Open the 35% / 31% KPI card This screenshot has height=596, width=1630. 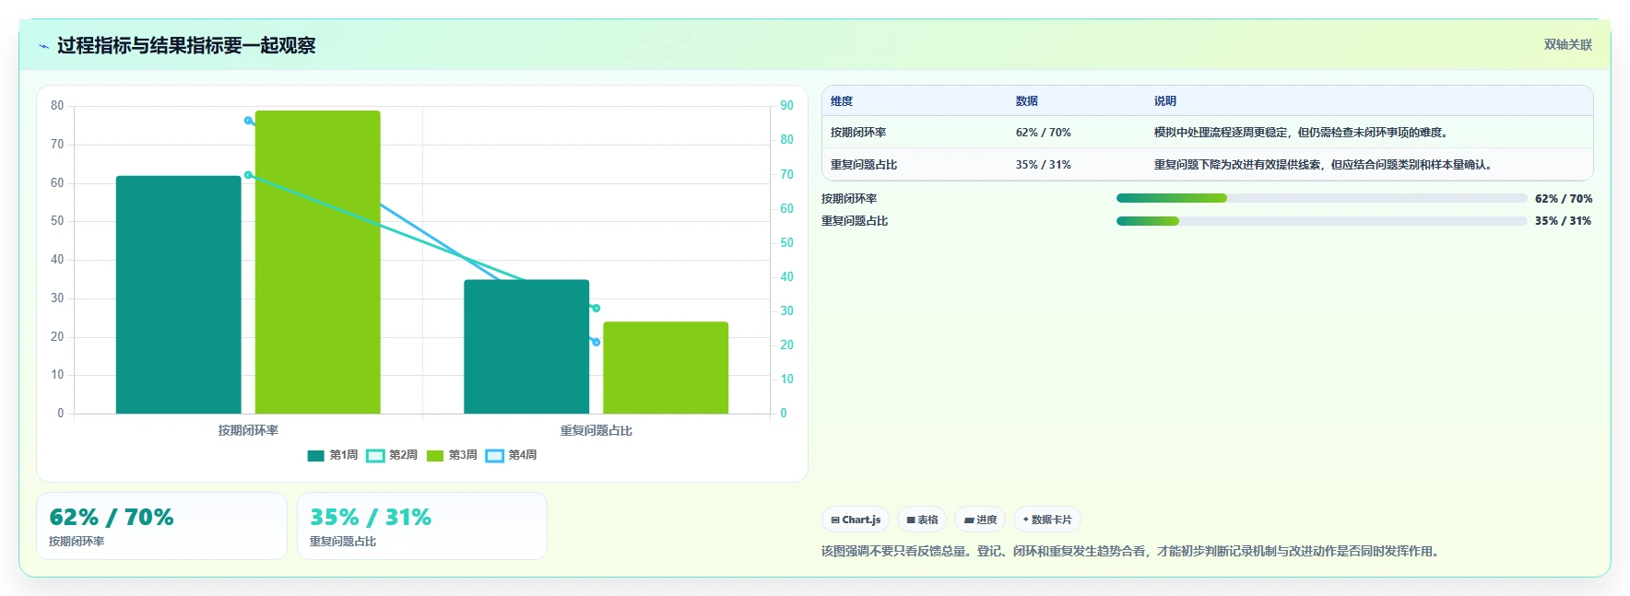pyautogui.click(x=422, y=526)
